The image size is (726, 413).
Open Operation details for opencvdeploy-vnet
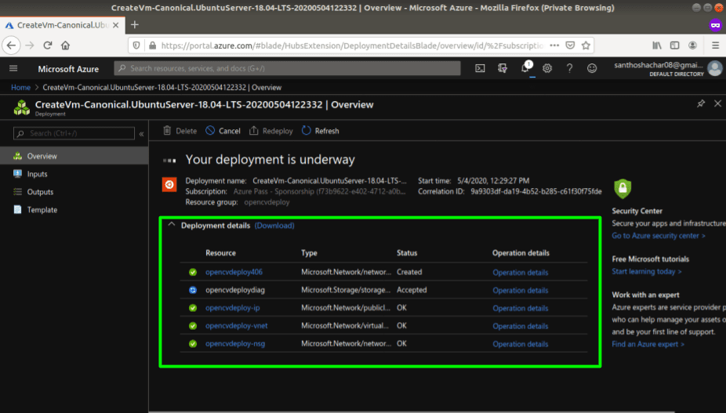click(521, 326)
